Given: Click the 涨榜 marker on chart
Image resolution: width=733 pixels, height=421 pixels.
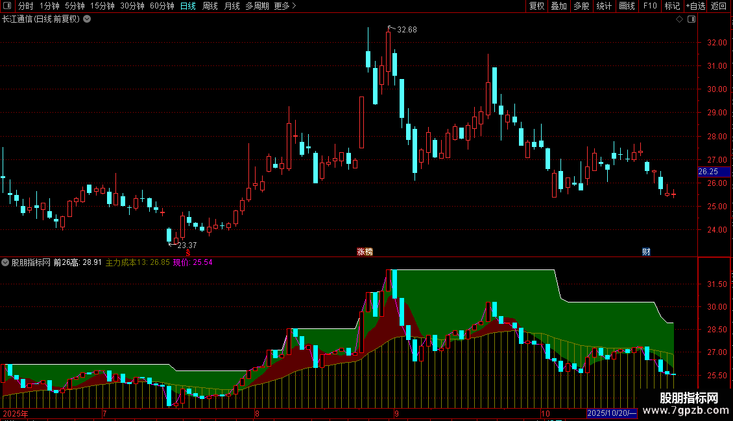Looking at the screenshot, I should coord(365,251).
